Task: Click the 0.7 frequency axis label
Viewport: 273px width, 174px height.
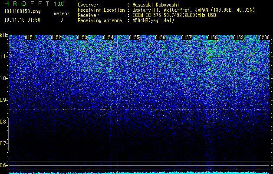Action: 3,144
